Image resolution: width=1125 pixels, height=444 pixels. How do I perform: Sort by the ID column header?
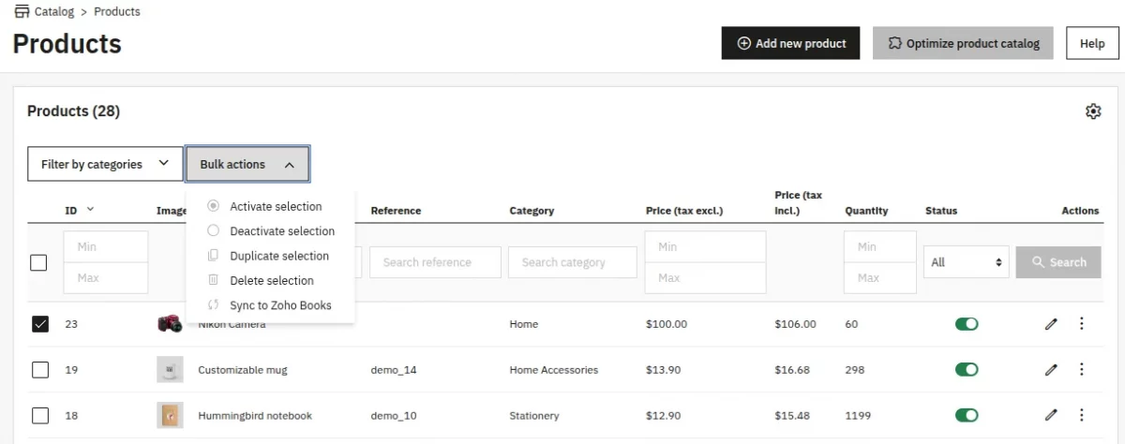point(79,211)
